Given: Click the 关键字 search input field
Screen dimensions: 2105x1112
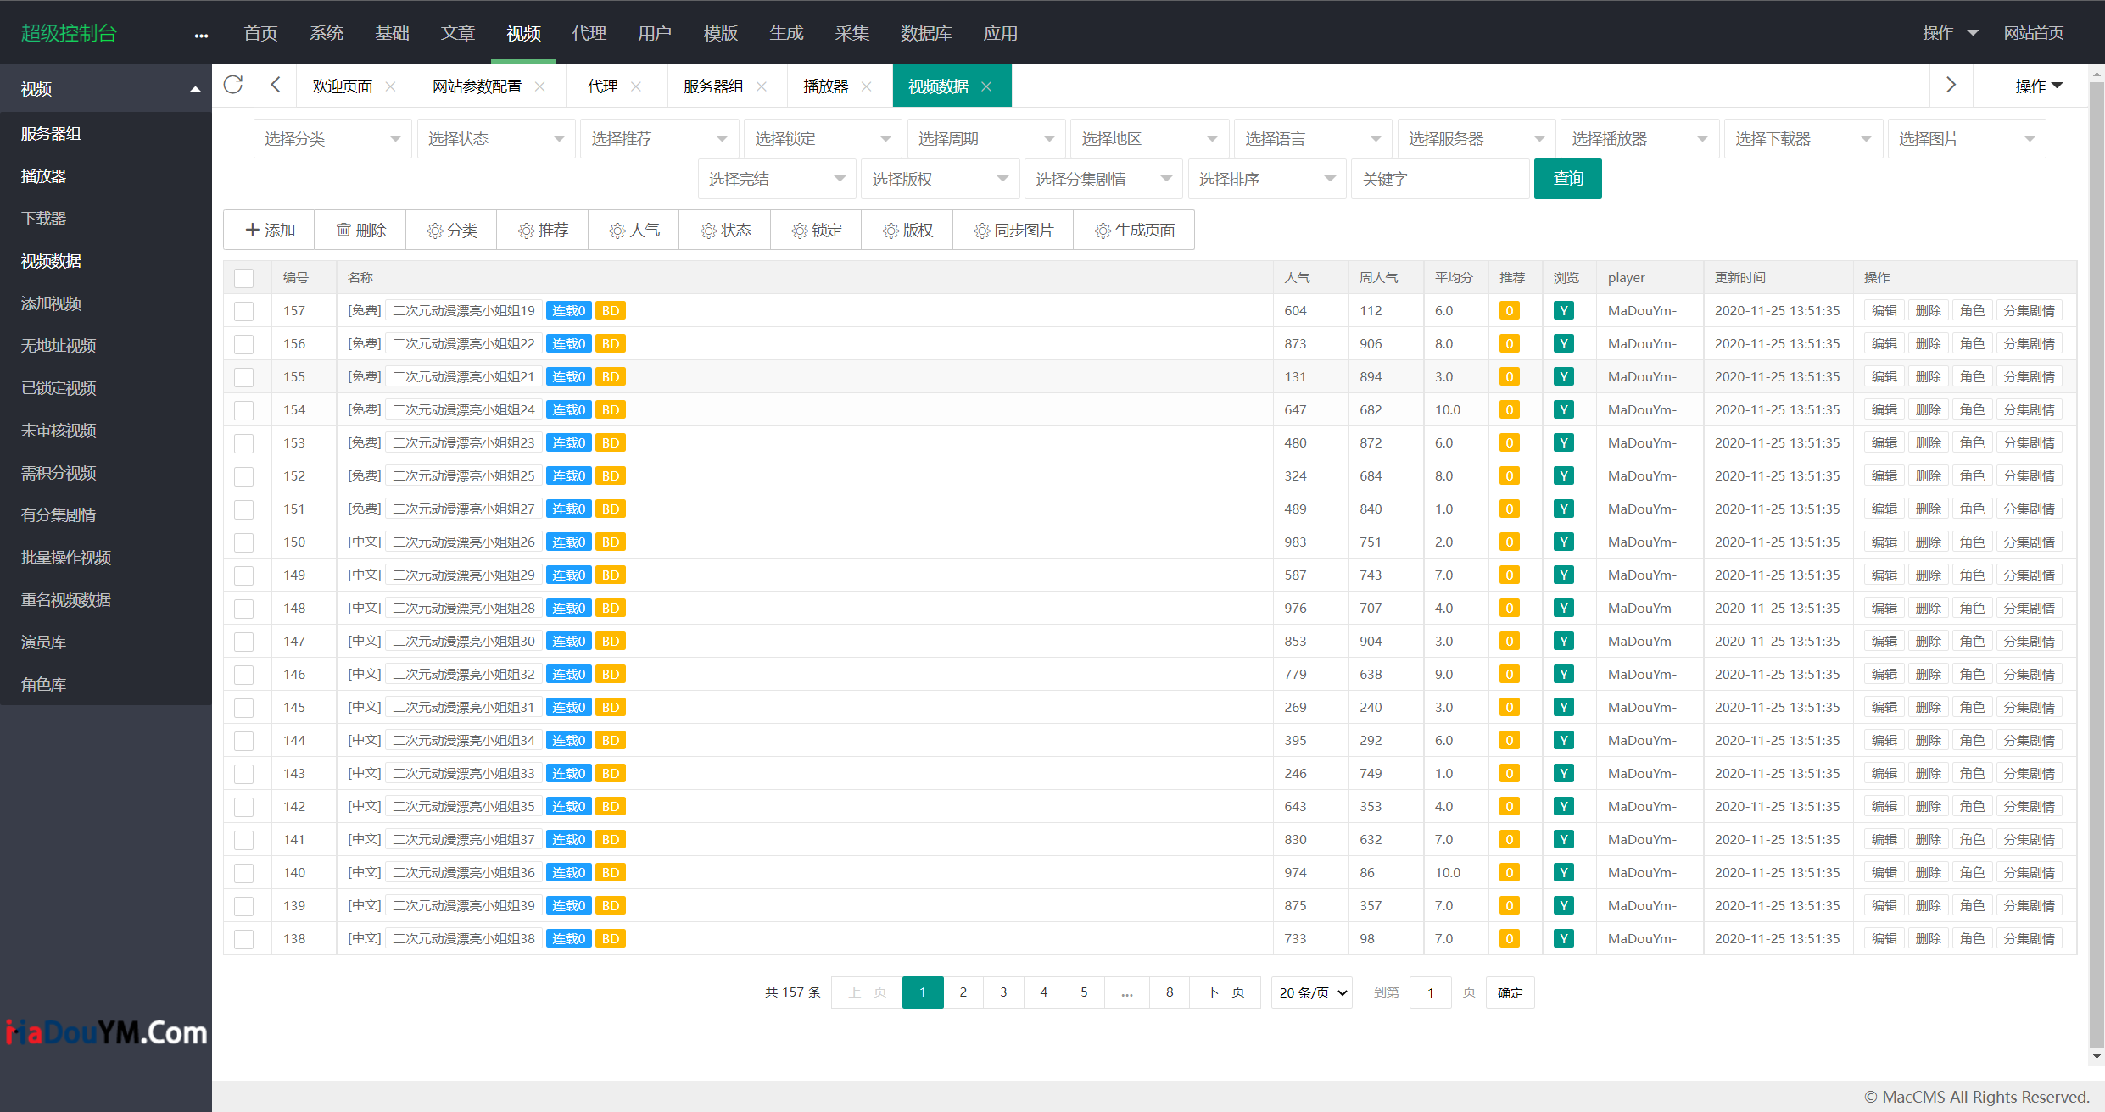Looking at the screenshot, I should [x=1440, y=180].
